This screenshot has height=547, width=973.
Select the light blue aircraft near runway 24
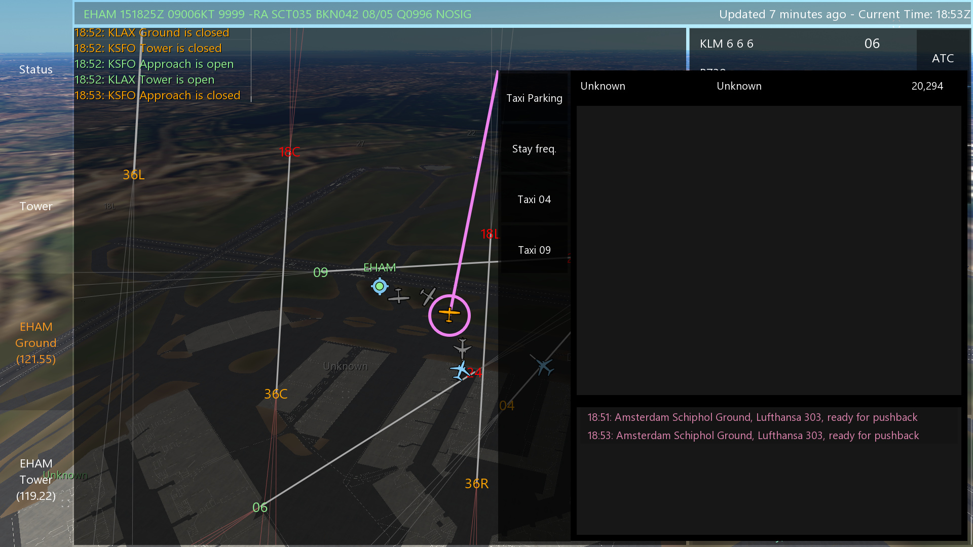click(x=460, y=371)
